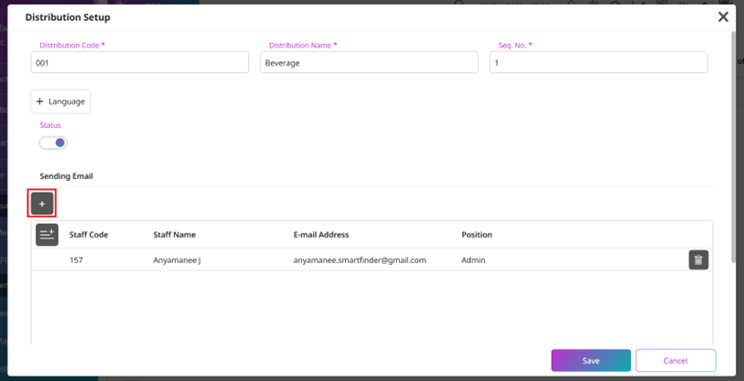The width and height of the screenshot is (744, 381).
Task: Add a new sending email recipient
Action: pyautogui.click(x=42, y=204)
